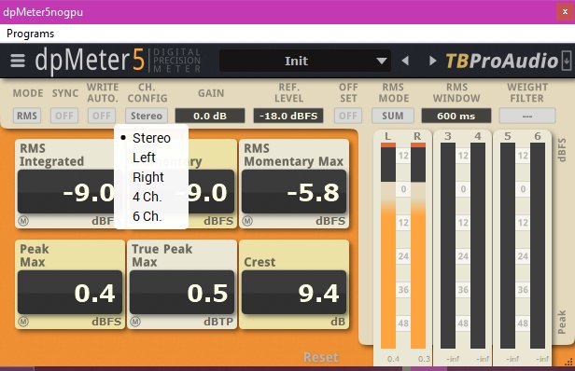This screenshot has width=575, height=371.
Task: Click the channel 5 level meter
Action: [508, 245]
